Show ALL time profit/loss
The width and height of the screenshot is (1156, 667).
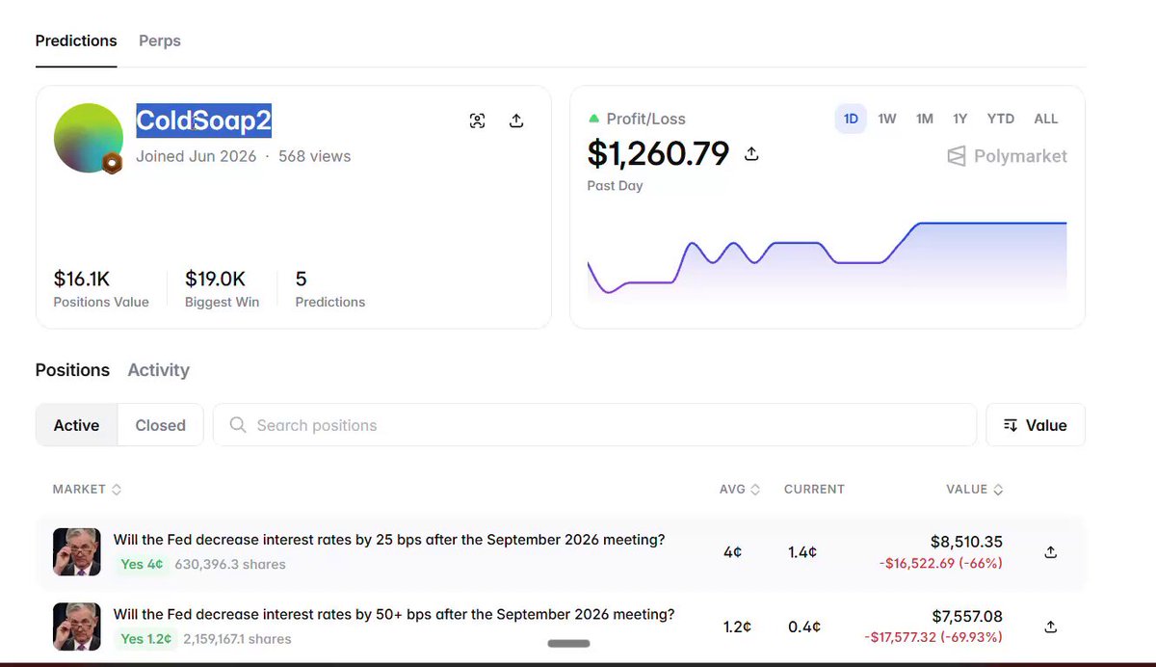1046,119
